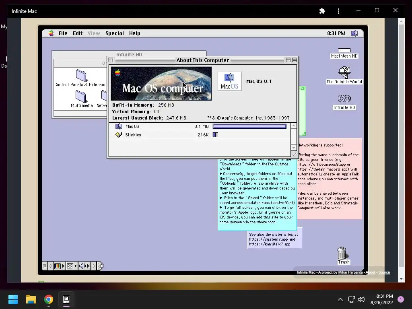
Task: Select the Macintosh HD desktop icon
Action: click(344, 53)
